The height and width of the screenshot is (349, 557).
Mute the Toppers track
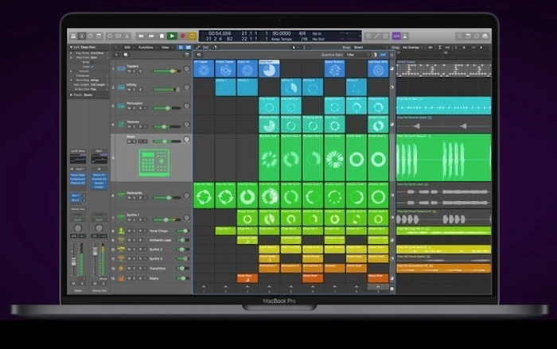129,71
